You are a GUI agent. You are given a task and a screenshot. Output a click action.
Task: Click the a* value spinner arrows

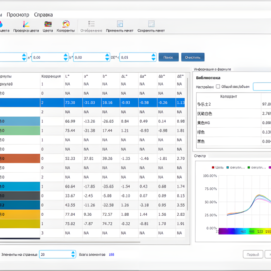(x=66, y=57)
